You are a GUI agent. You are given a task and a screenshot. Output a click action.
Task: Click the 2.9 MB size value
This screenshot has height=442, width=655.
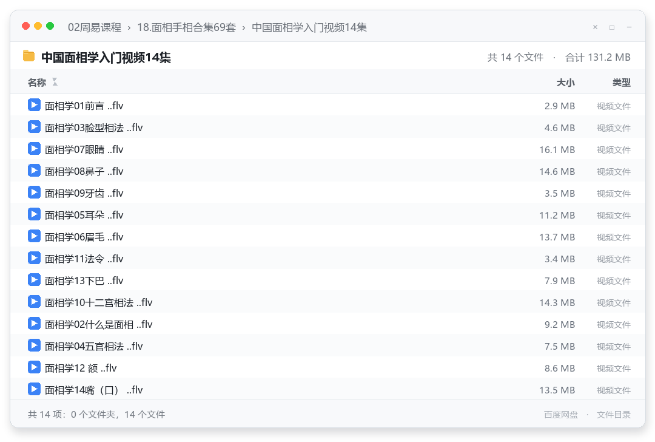pyautogui.click(x=560, y=106)
